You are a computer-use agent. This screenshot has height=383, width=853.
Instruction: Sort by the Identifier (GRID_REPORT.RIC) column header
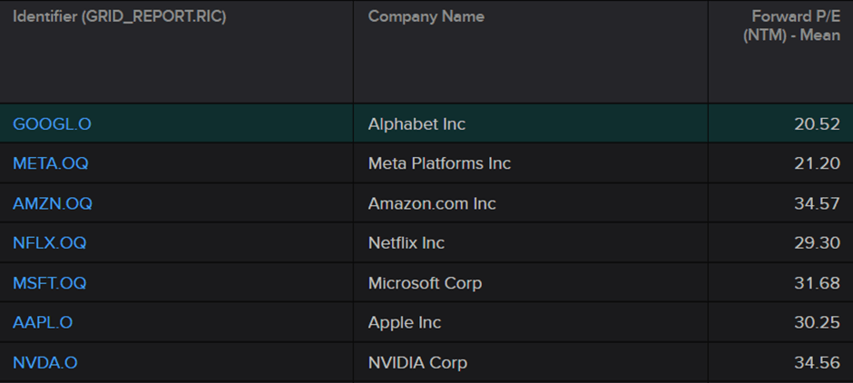(x=119, y=17)
